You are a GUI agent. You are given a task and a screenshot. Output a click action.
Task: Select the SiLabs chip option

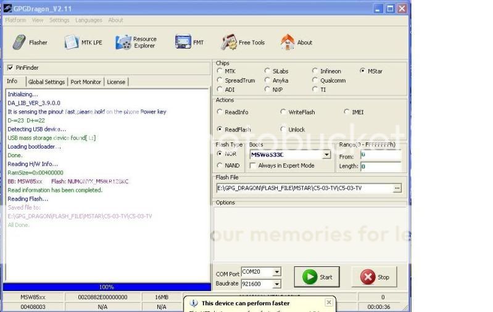pos(267,71)
